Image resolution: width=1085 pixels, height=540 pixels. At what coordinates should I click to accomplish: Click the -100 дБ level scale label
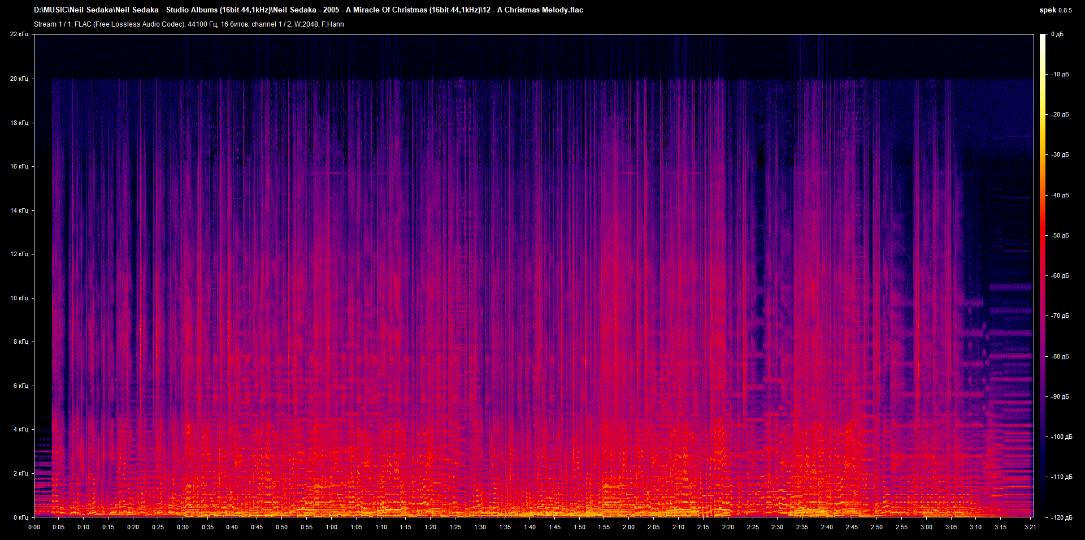[1061, 437]
